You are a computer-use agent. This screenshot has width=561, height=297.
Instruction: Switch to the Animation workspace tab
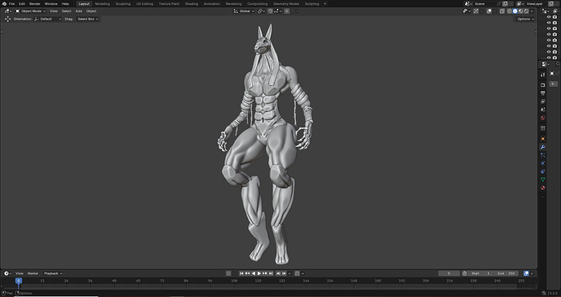(212, 3)
